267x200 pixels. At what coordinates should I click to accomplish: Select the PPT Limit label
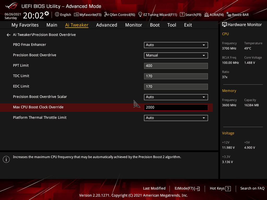pos(21,65)
